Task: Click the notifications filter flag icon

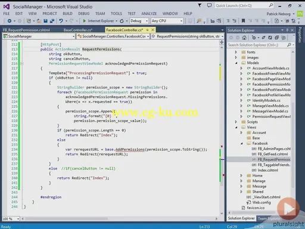Action: 200,5
